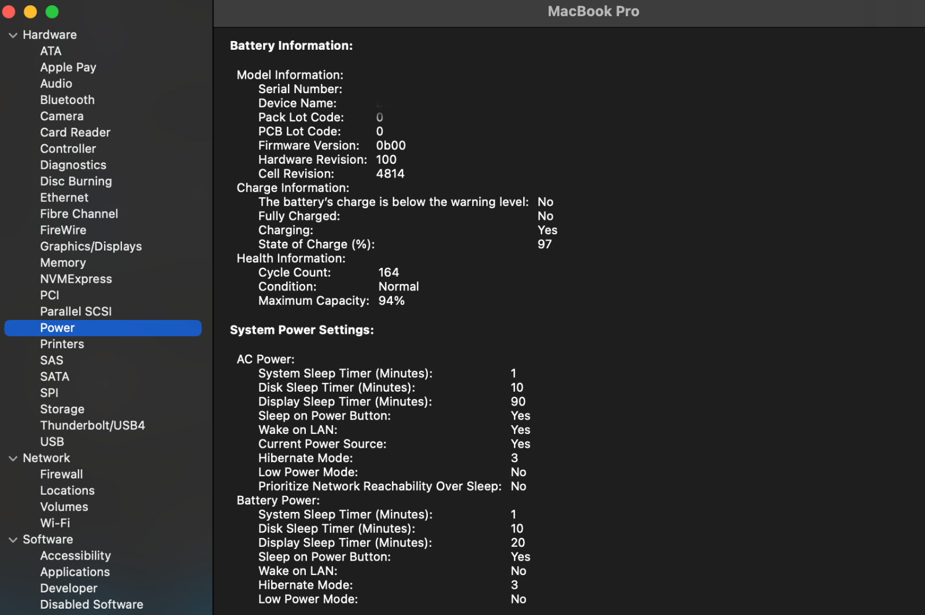Screen dimensions: 925x615
Task: Show Printers information
Action: 62,344
